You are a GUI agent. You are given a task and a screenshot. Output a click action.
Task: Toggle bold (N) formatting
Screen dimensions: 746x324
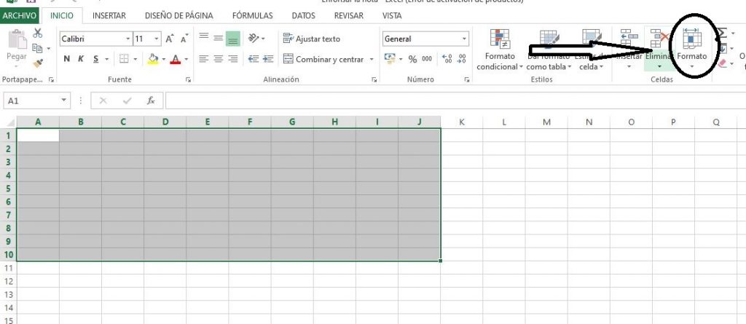[x=67, y=59]
